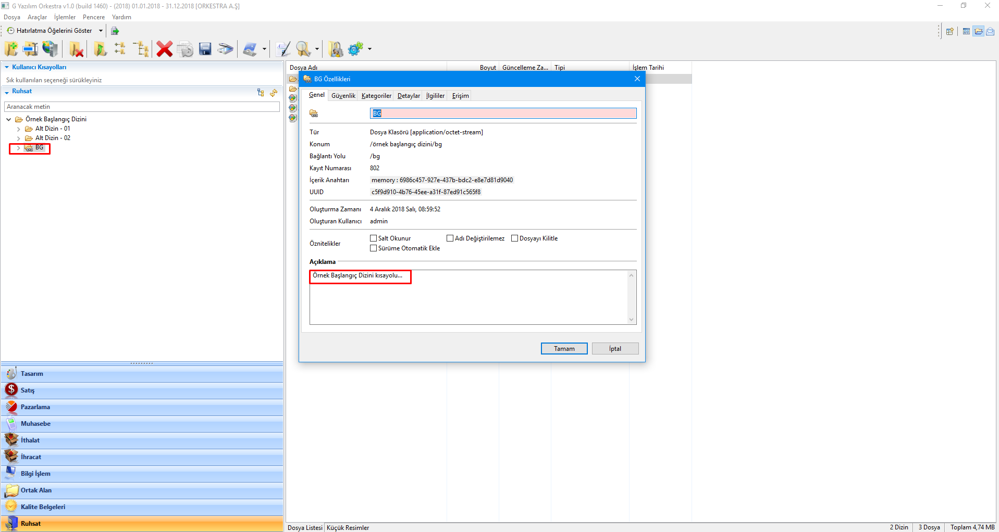The height and width of the screenshot is (532, 999).
Task: Click the refresh arrows icon in Ruhsat header
Action: click(x=274, y=93)
